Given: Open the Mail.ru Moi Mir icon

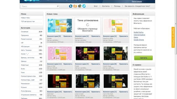Looking at the screenshot, I should [x=80, y=6].
